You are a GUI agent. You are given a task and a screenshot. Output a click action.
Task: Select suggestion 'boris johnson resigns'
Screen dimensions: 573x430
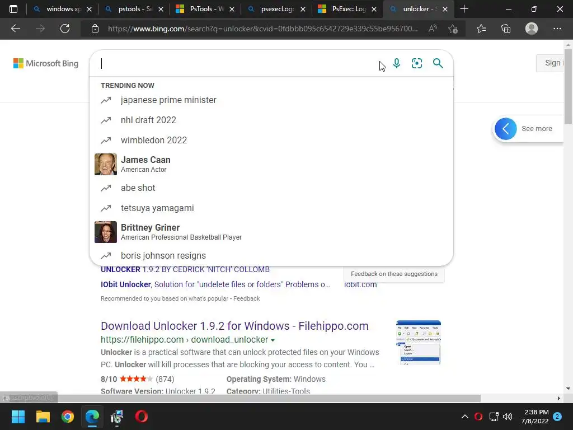271,255
